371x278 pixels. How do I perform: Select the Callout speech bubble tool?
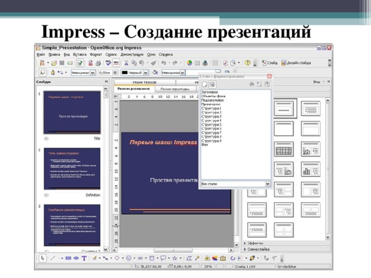[x=163, y=258]
